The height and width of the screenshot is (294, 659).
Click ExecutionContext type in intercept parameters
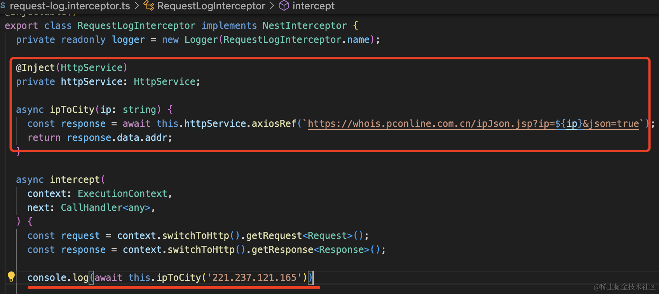(x=122, y=194)
